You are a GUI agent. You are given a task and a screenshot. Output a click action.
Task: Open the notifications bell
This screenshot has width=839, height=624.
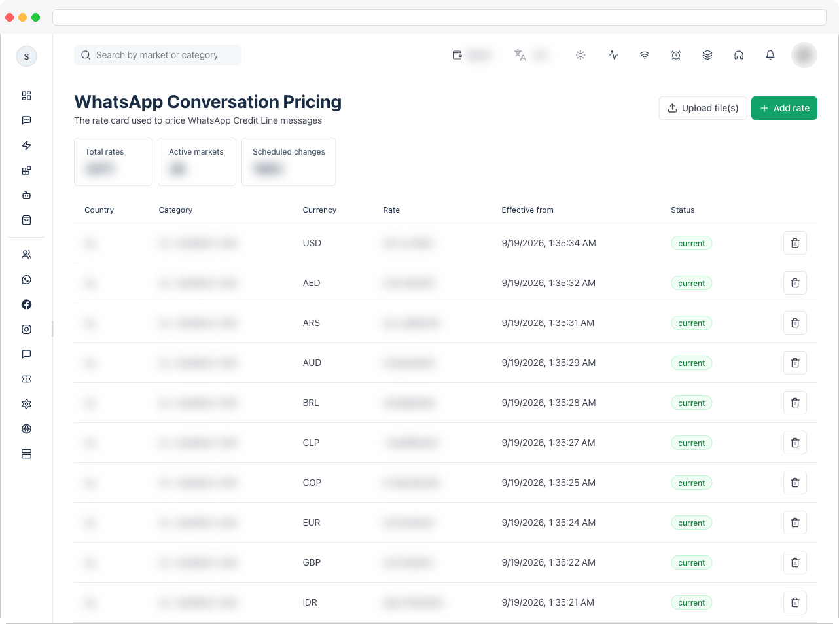pyautogui.click(x=770, y=55)
